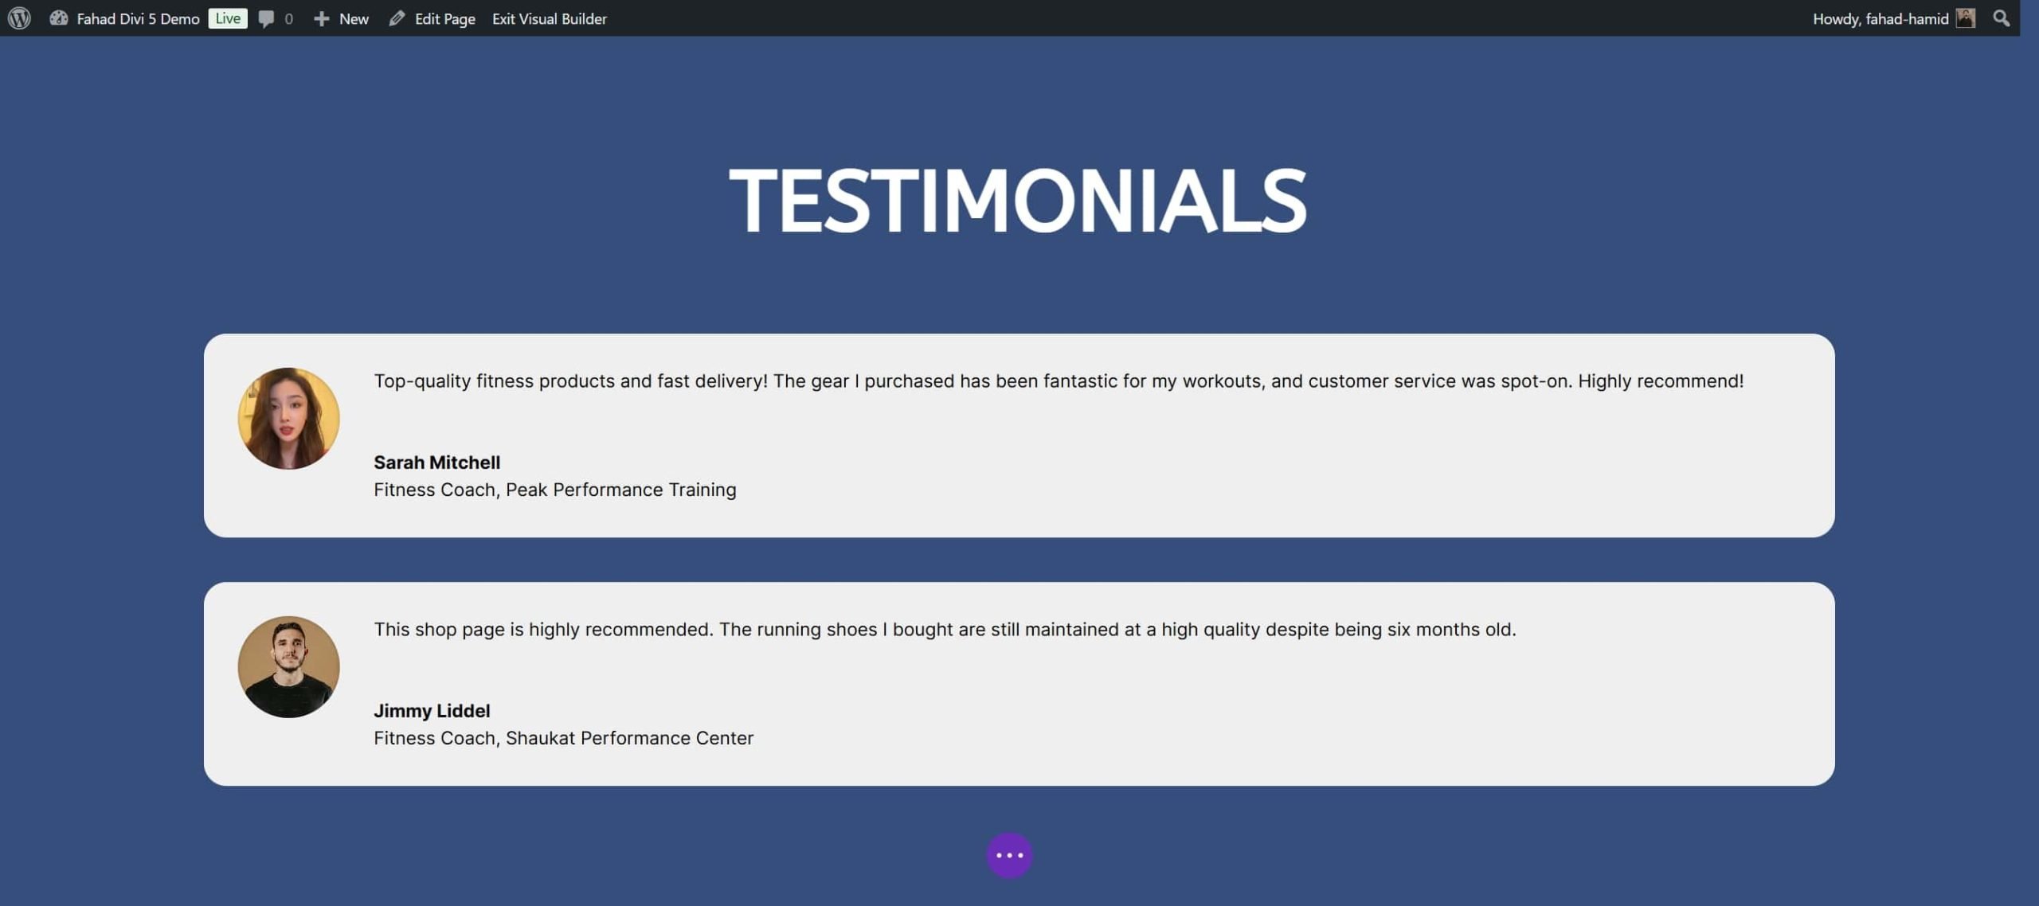Select Fahad Divi 5 Demo site name
2039x906 pixels.
click(138, 17)
